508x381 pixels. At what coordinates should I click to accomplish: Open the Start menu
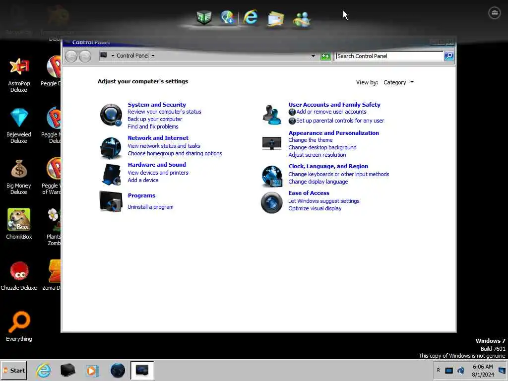tap(14, 370)
